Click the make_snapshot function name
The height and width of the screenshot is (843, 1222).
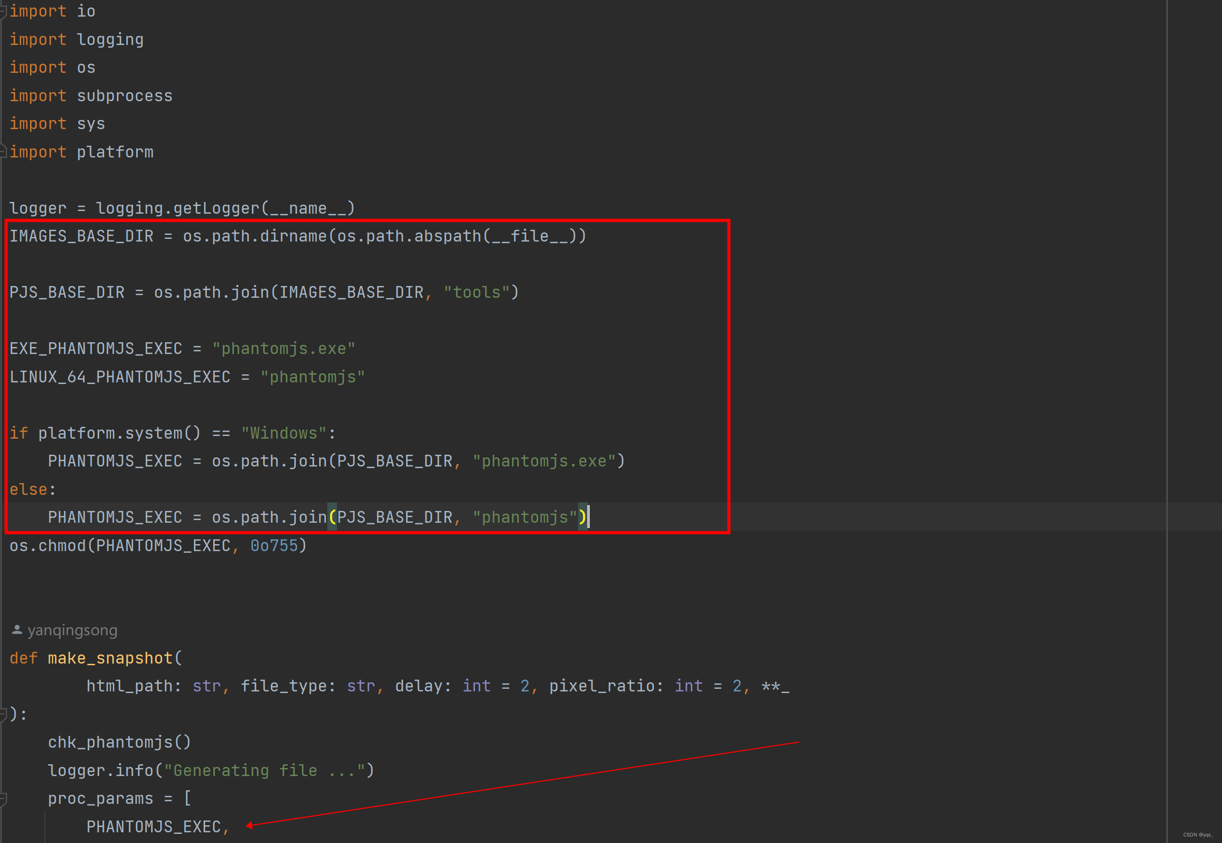point(110,658)
